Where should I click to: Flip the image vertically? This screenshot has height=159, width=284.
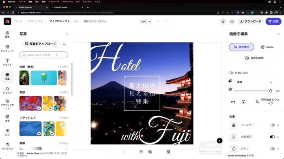pos(243,102)
